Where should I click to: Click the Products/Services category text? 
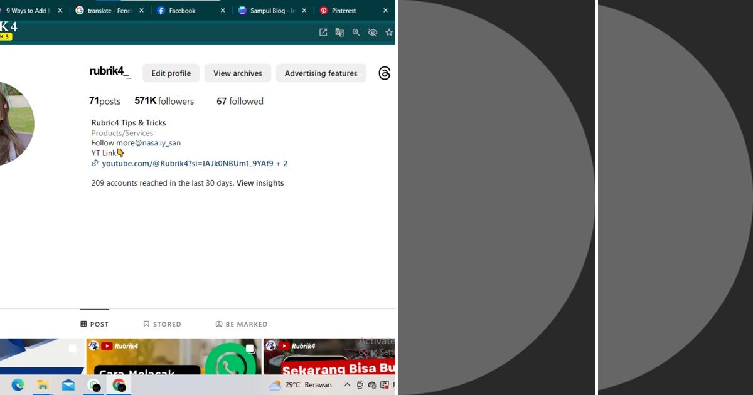click(122, 133)
